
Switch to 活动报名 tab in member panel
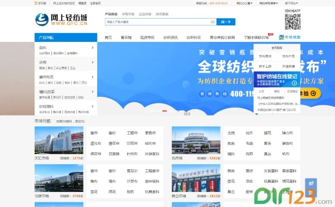(x=292, y=91)
